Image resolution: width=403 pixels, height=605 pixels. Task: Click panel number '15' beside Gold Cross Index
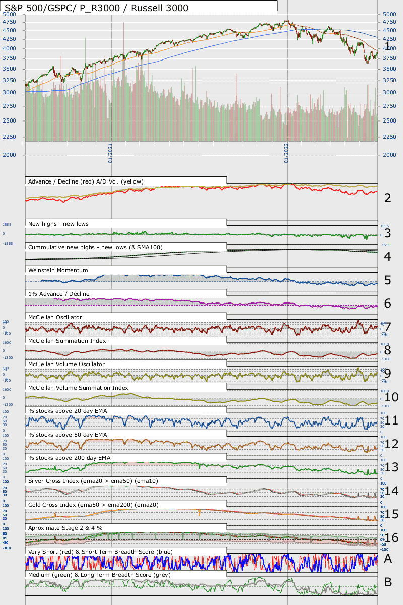point(391,514)
